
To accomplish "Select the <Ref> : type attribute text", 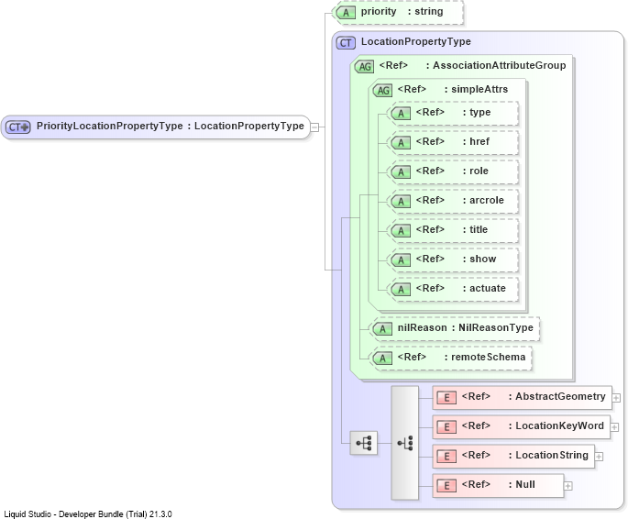I will tap(453, 112).
